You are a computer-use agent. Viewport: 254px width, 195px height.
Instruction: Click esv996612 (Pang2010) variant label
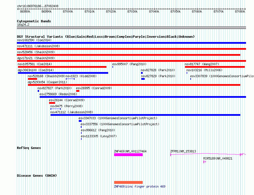tap(98, 130)
